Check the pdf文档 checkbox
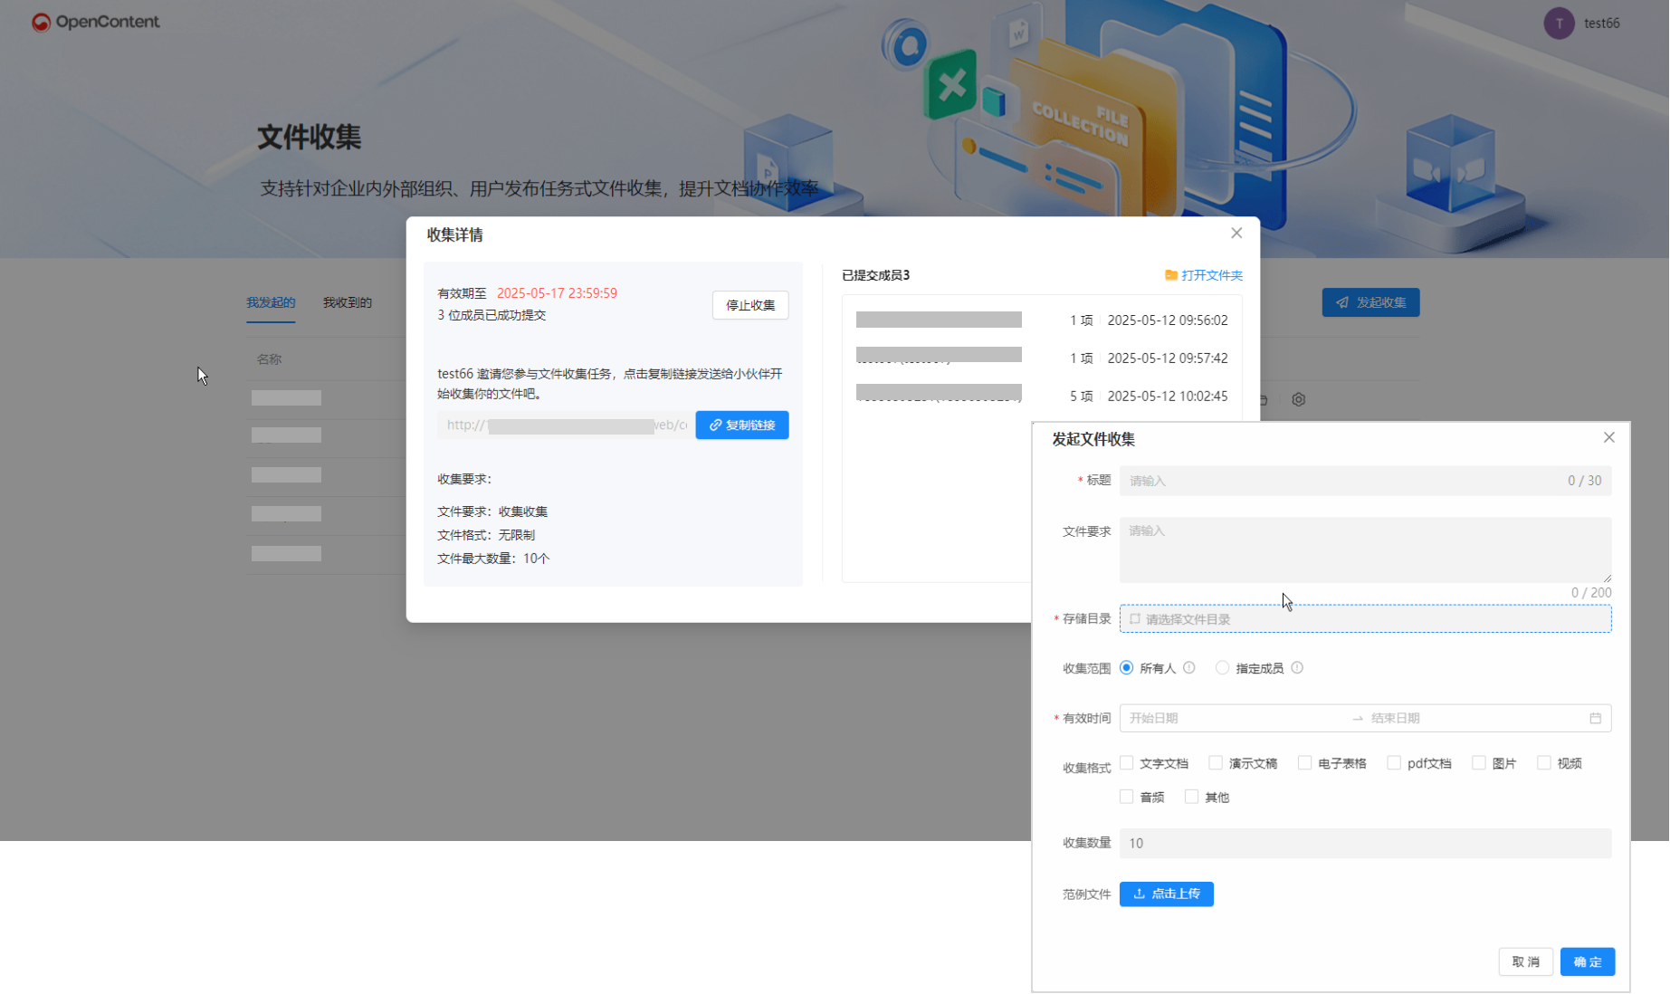This screenshot has width=1670, height=994. pos(1394,763)
